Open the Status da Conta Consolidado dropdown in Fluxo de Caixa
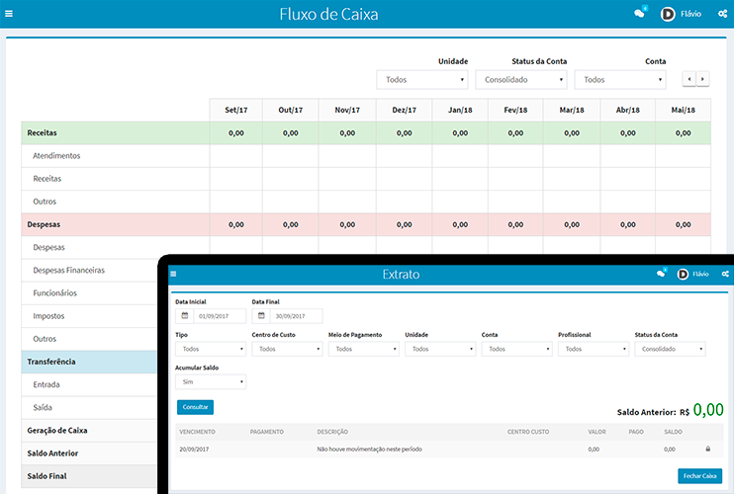The width and height of the screenshot is (734, 494). 520,80
